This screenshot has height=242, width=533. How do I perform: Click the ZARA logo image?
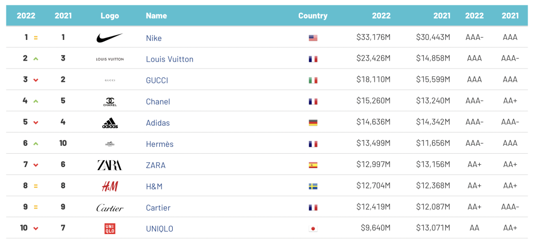click(x=110, y=165)
